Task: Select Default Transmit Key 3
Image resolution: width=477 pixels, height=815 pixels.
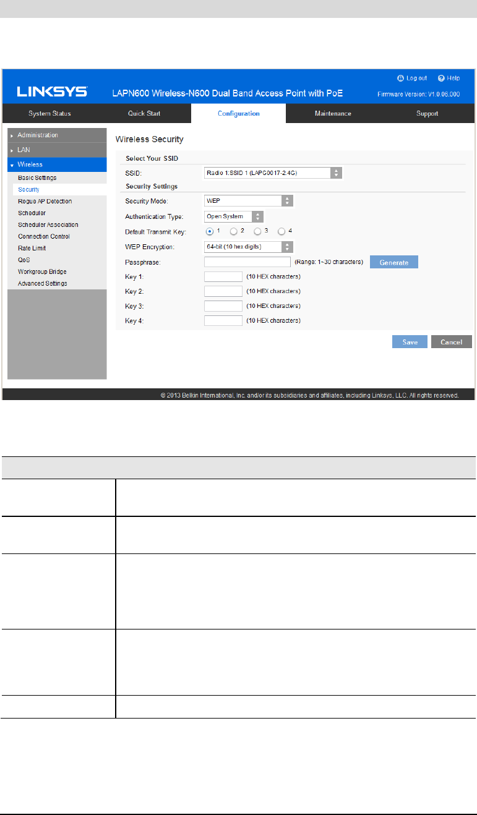Action: 257,231
